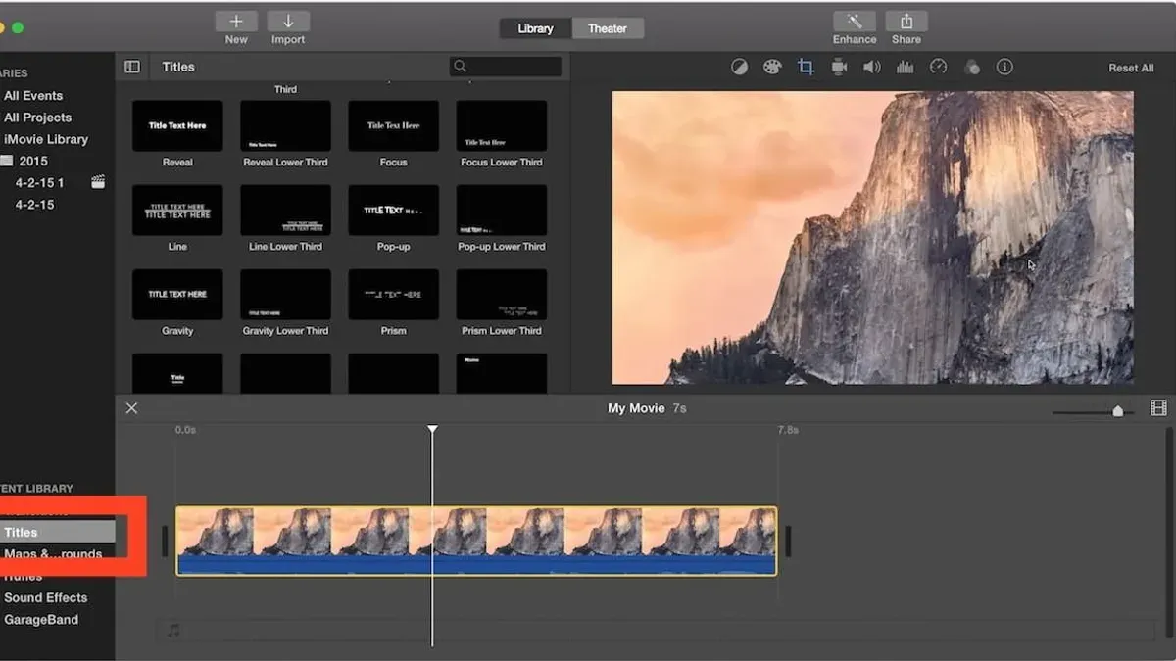Open Maps & Backgrounds in the content library
The width and height of the screenshot is (1176, 661).
tap(53, 554)
